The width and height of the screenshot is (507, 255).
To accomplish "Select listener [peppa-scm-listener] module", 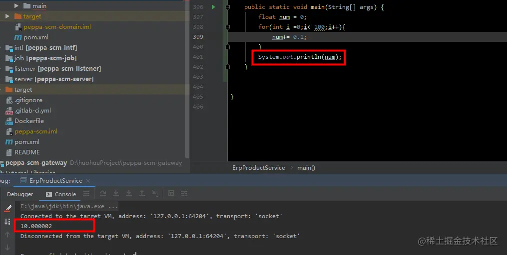I will tap(57, 69).
